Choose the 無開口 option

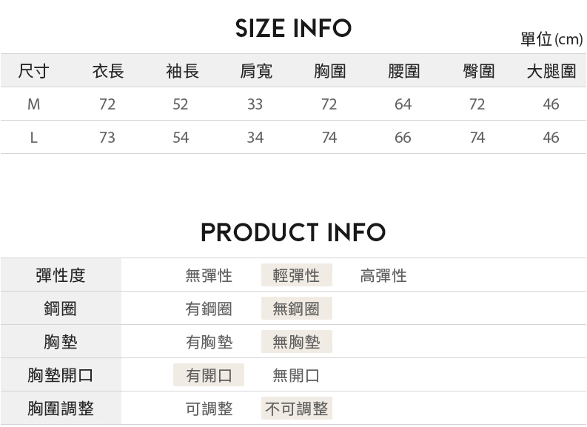pos(296,375)
